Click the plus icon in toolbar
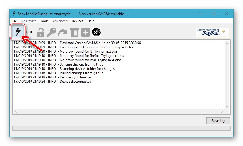The height and width of the screenshot is (146, 243). [86, 32]
